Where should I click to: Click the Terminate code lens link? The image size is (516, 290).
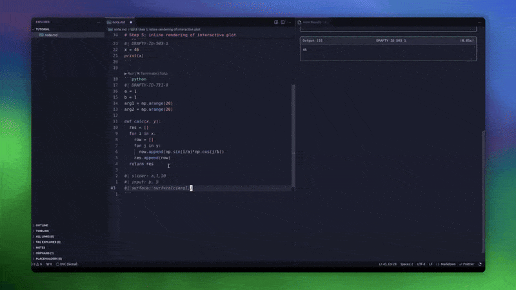click(147, 73)
